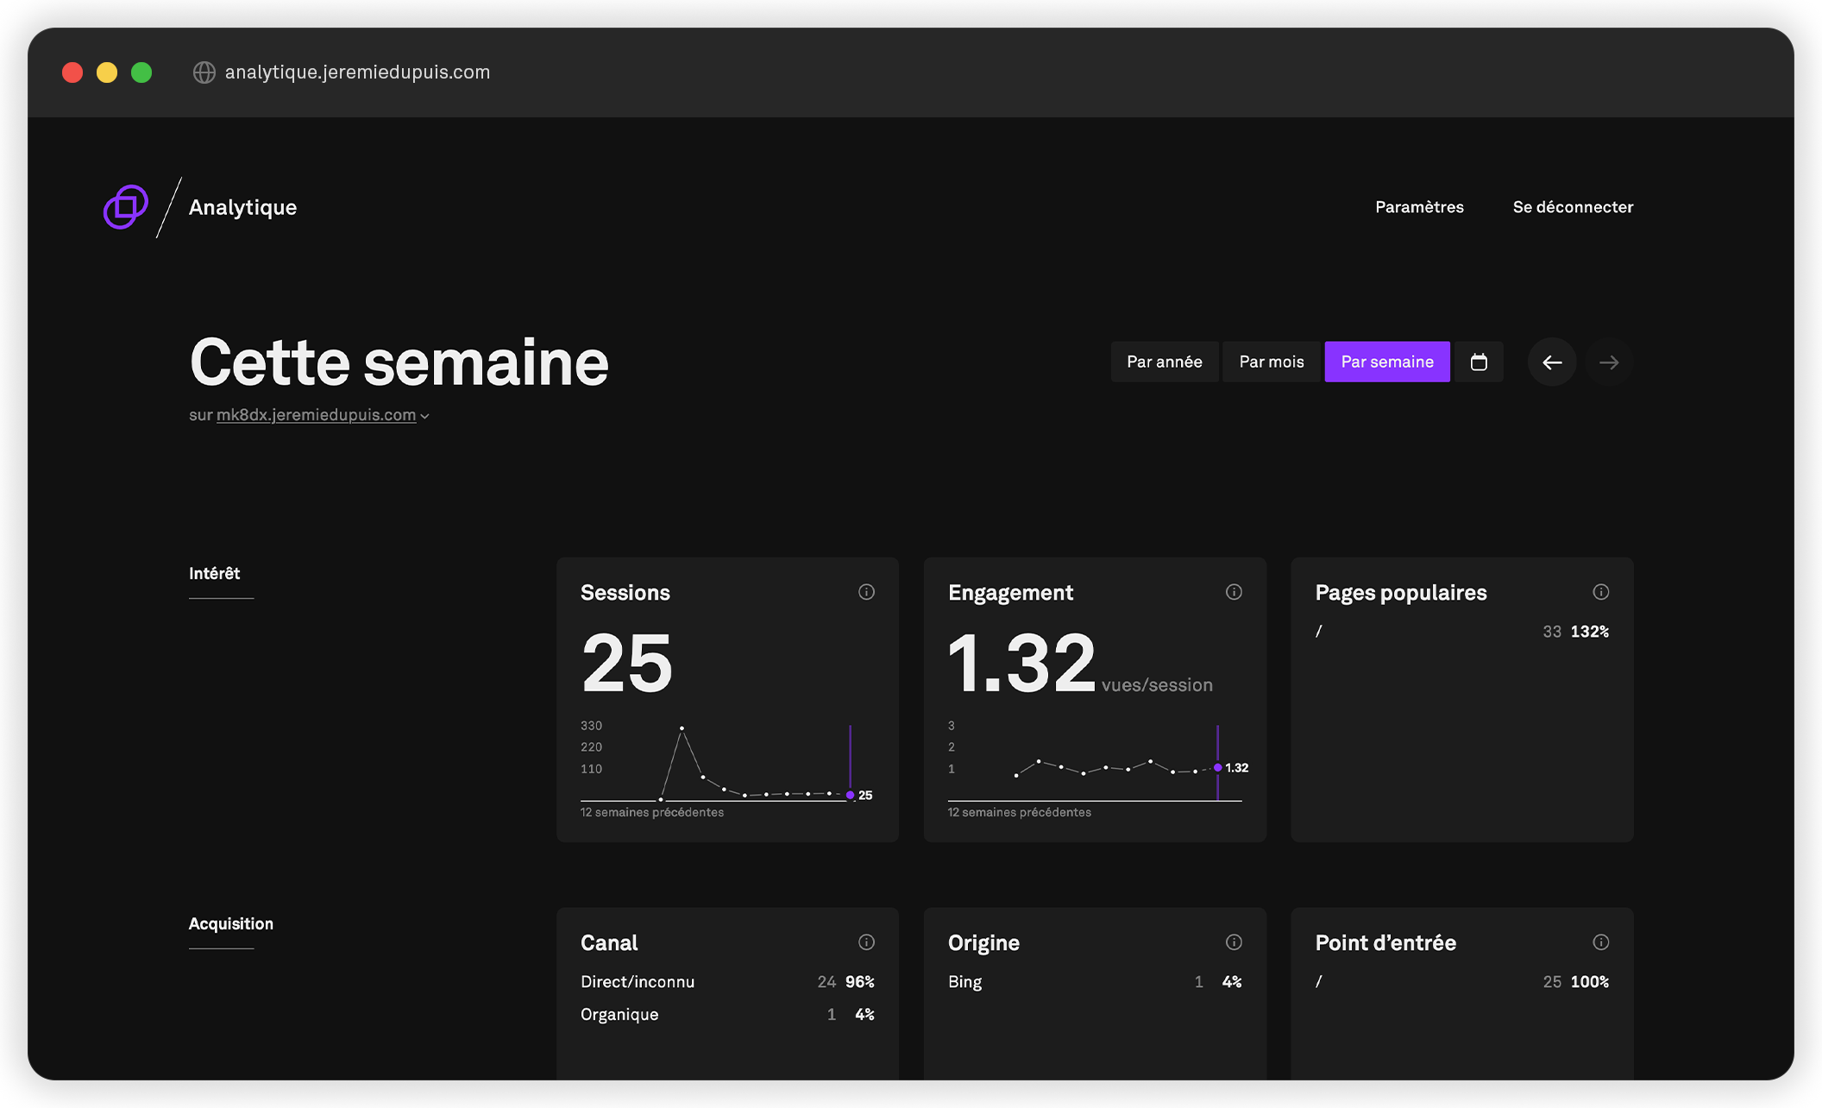Show info for Point d'entrée card
1822x1108 pixels.
click(1601, 942)
